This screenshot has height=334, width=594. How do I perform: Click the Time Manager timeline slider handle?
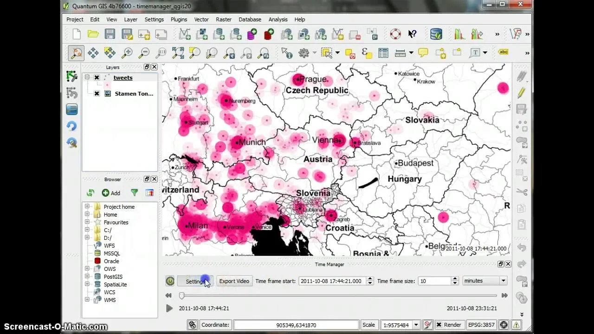[182, 295]
